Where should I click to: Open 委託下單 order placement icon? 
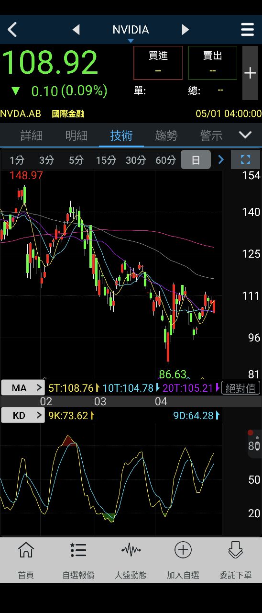coord(235,560)
